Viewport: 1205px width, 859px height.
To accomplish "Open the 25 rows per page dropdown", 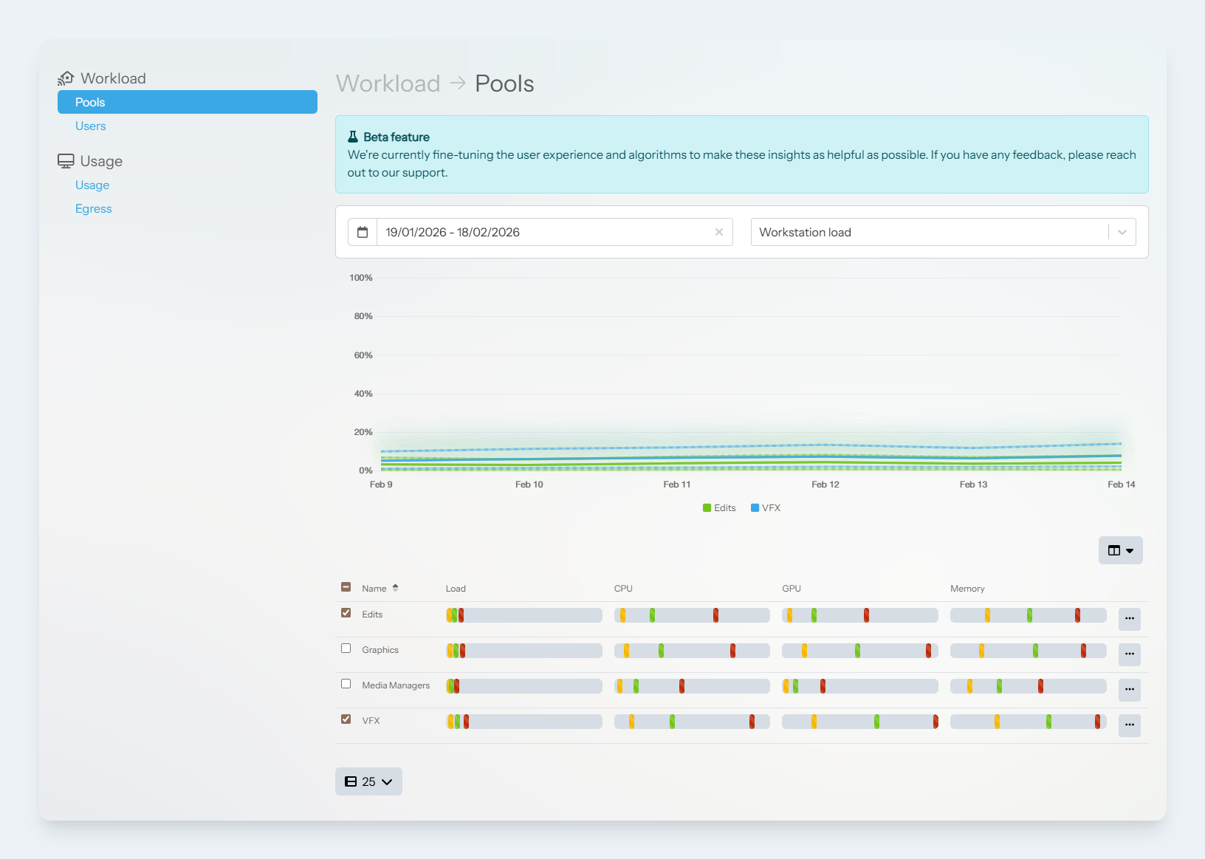I will tap(368, 781).
